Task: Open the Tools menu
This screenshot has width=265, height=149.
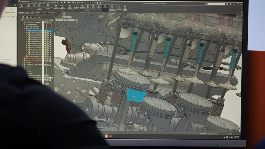Action: coord(48,2)
